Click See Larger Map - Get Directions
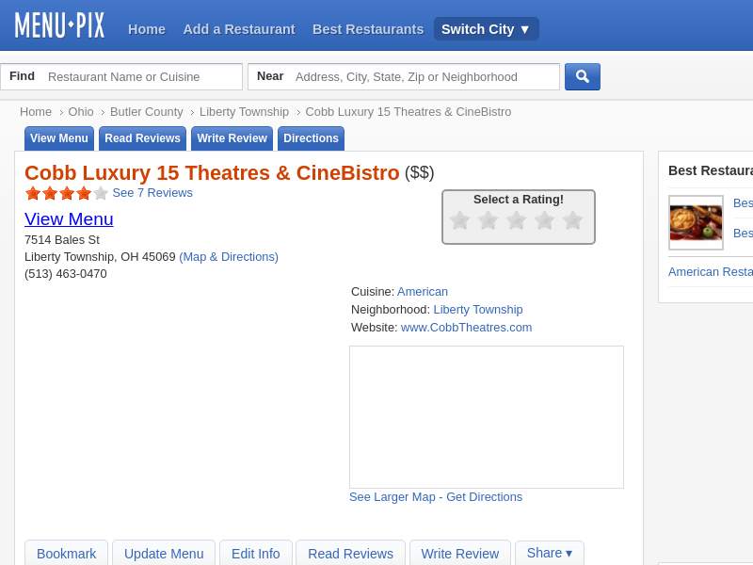 [x=436, y=497]
